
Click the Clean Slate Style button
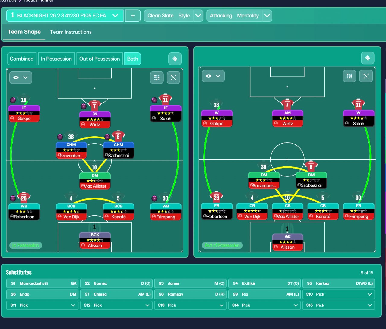tap(169, 16)
